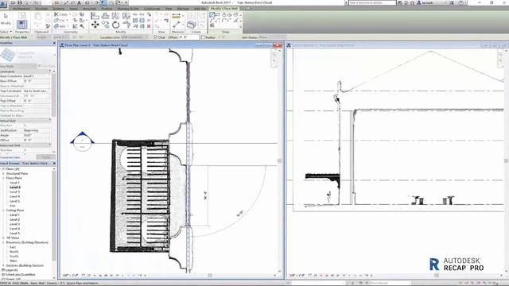This screenshot has height=286, width=509.
Task: Click the wall type preview thumbnail
Action: (x=8, y=55)
